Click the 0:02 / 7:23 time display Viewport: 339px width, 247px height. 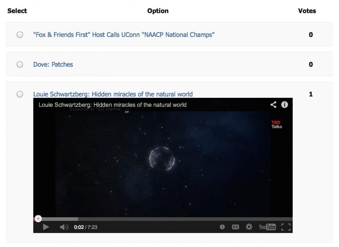(x=86, y=227)
